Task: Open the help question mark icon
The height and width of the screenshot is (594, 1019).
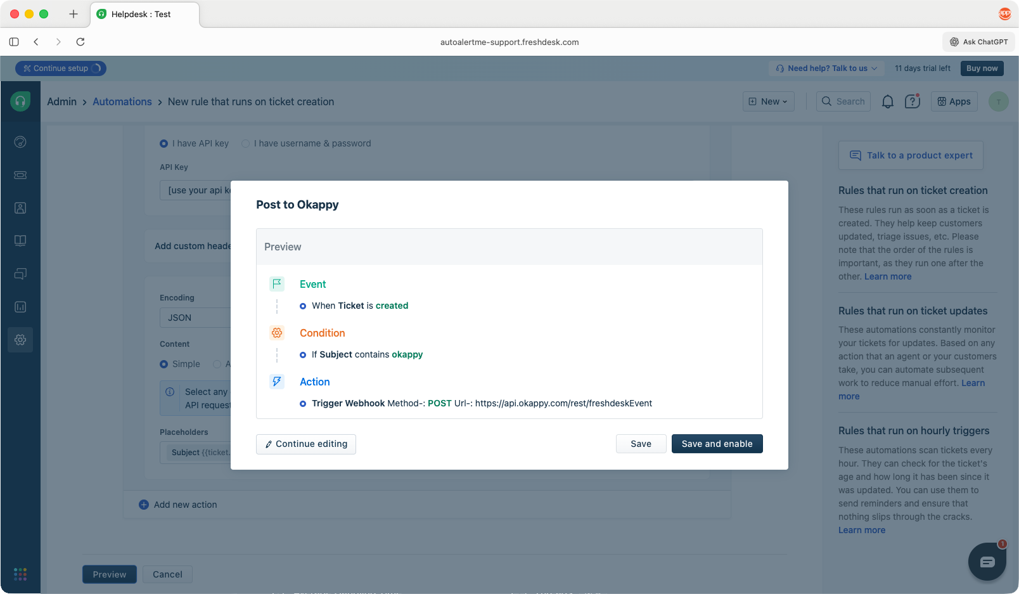Action: click(x=913, y=101)
